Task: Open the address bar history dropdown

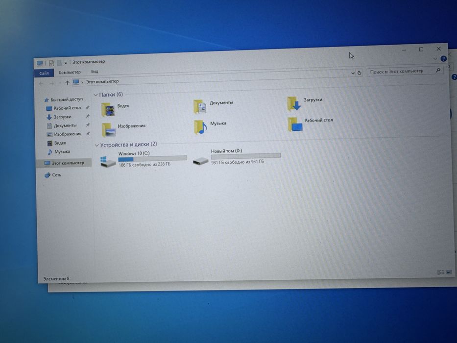Action: [353, 73]
